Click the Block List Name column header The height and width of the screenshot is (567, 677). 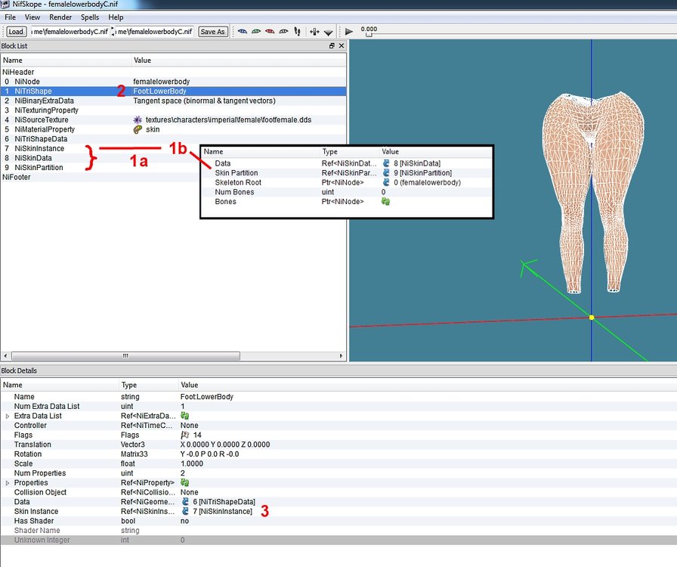coord(66,60)
